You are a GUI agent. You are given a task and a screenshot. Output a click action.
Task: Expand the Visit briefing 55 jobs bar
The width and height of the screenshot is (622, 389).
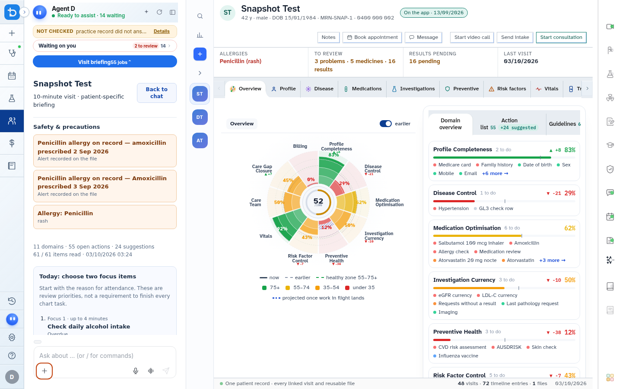coord(105,62)
